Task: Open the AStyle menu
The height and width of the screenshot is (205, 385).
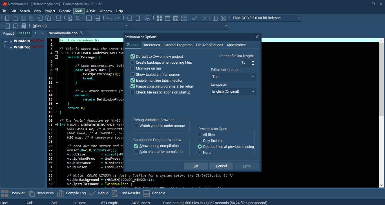Action: 91,11
